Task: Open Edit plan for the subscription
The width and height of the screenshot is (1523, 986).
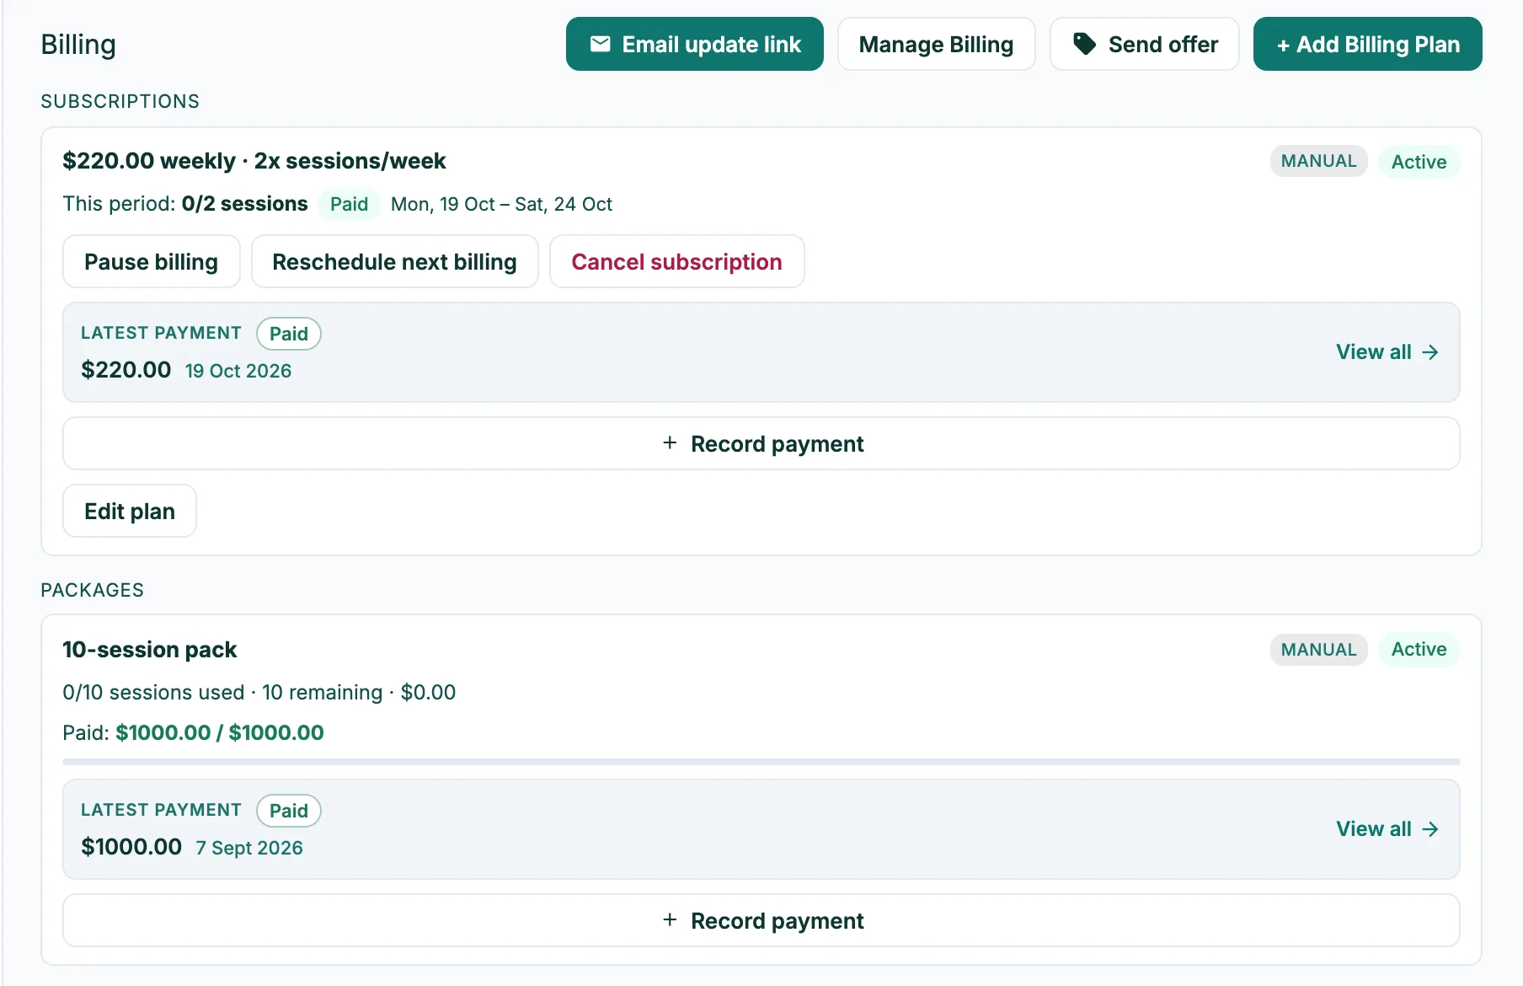Action: [130, 511]
